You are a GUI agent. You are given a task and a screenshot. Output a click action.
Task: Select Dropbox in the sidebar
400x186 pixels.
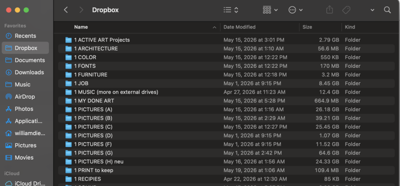pyautogui.click(x=25, y=48)
